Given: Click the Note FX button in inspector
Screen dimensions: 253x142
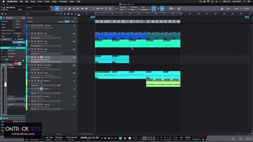Looking at the screenshot, I should [6, 39].
